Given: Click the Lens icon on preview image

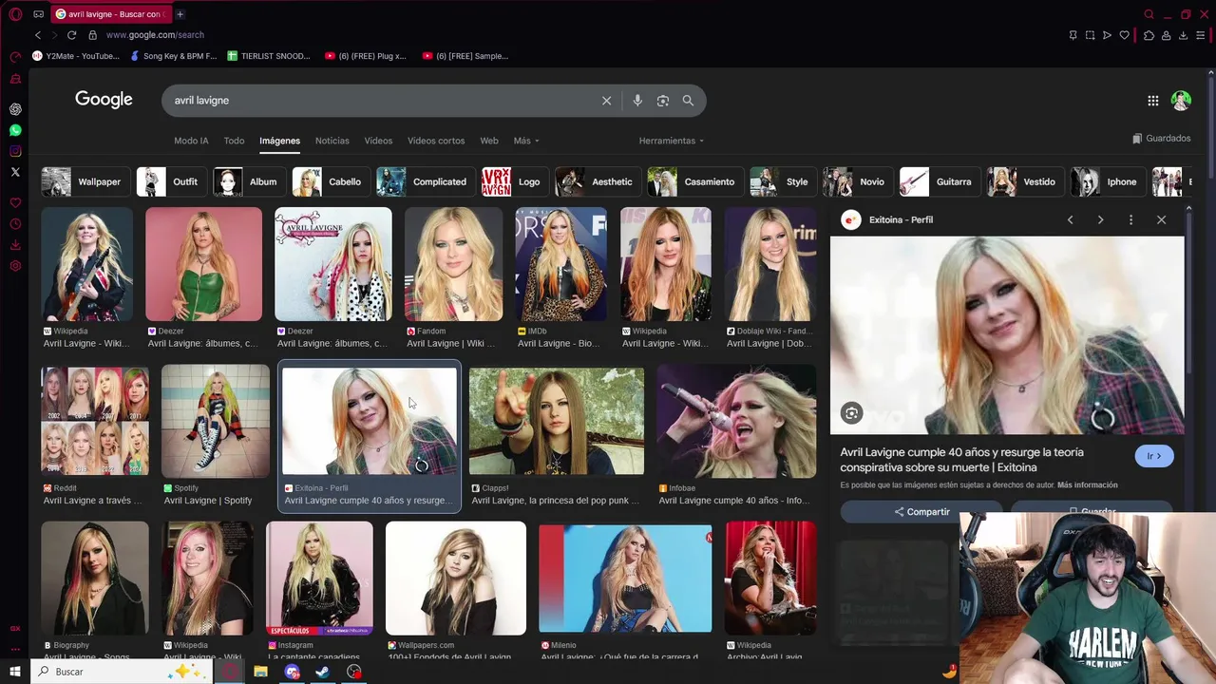Looking at the screenshot, I should [x=851, y=413].
